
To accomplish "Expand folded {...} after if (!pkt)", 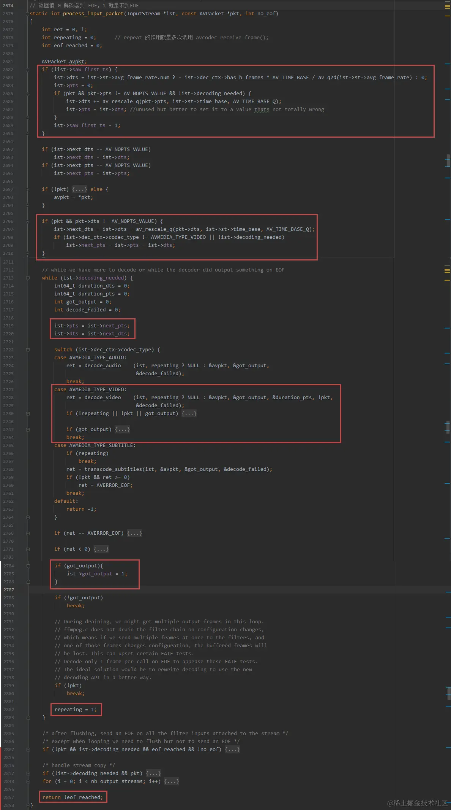I will (x=80, y=189).
